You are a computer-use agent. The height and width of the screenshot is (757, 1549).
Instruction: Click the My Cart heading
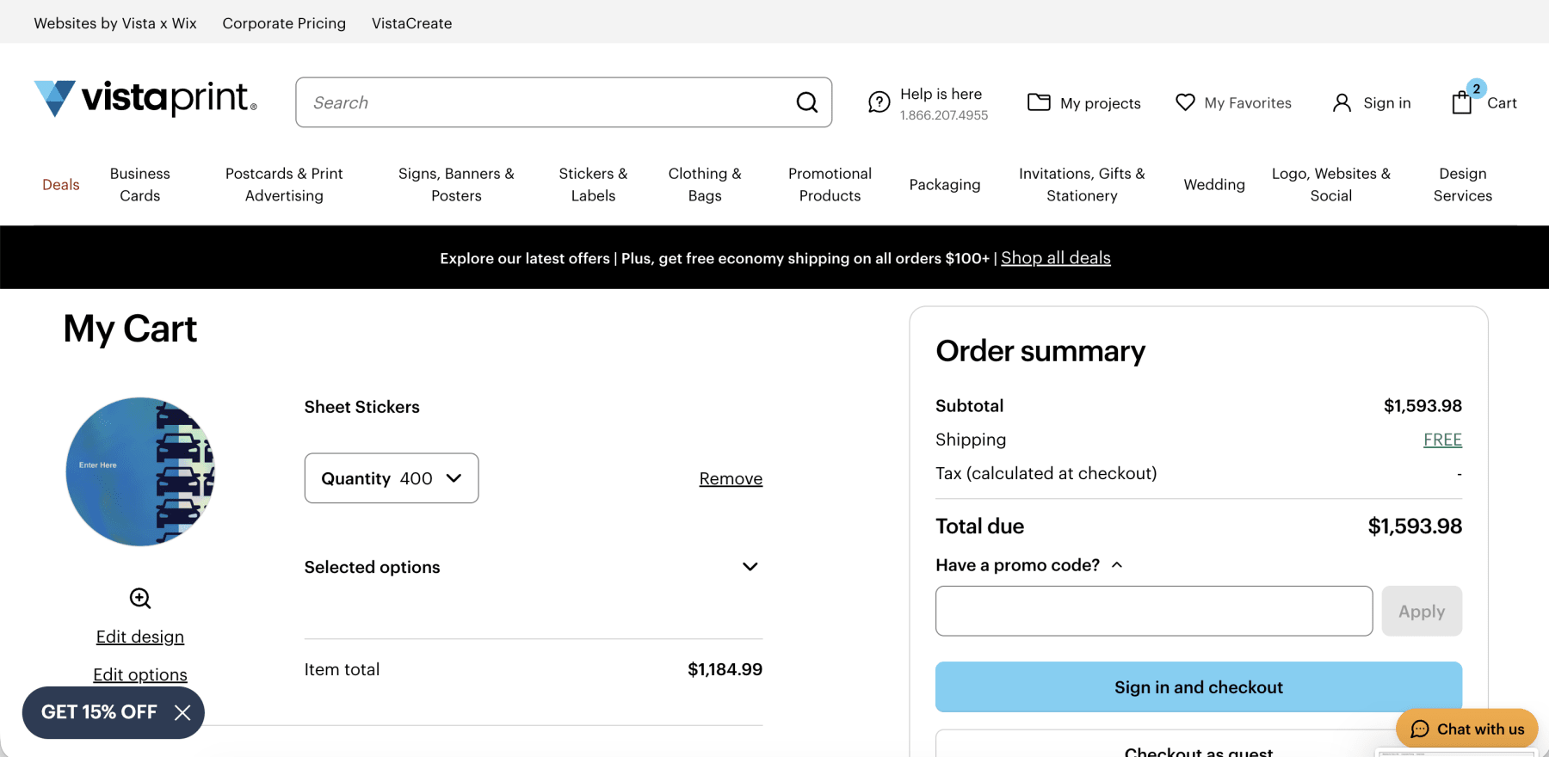point(130,329)
